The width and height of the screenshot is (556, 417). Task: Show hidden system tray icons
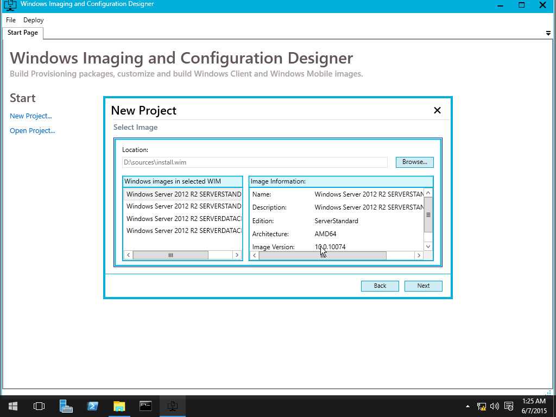[468, 406]
